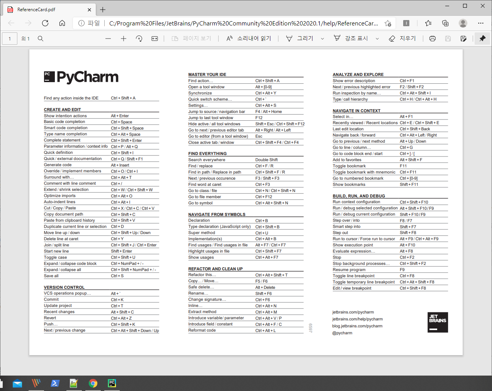Click the 'Reformat code' row text
This screenshot has width=492, height=391.
(202, 330)
